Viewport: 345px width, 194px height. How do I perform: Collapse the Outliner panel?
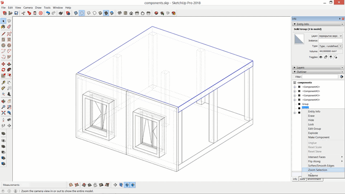pos(295,72)
